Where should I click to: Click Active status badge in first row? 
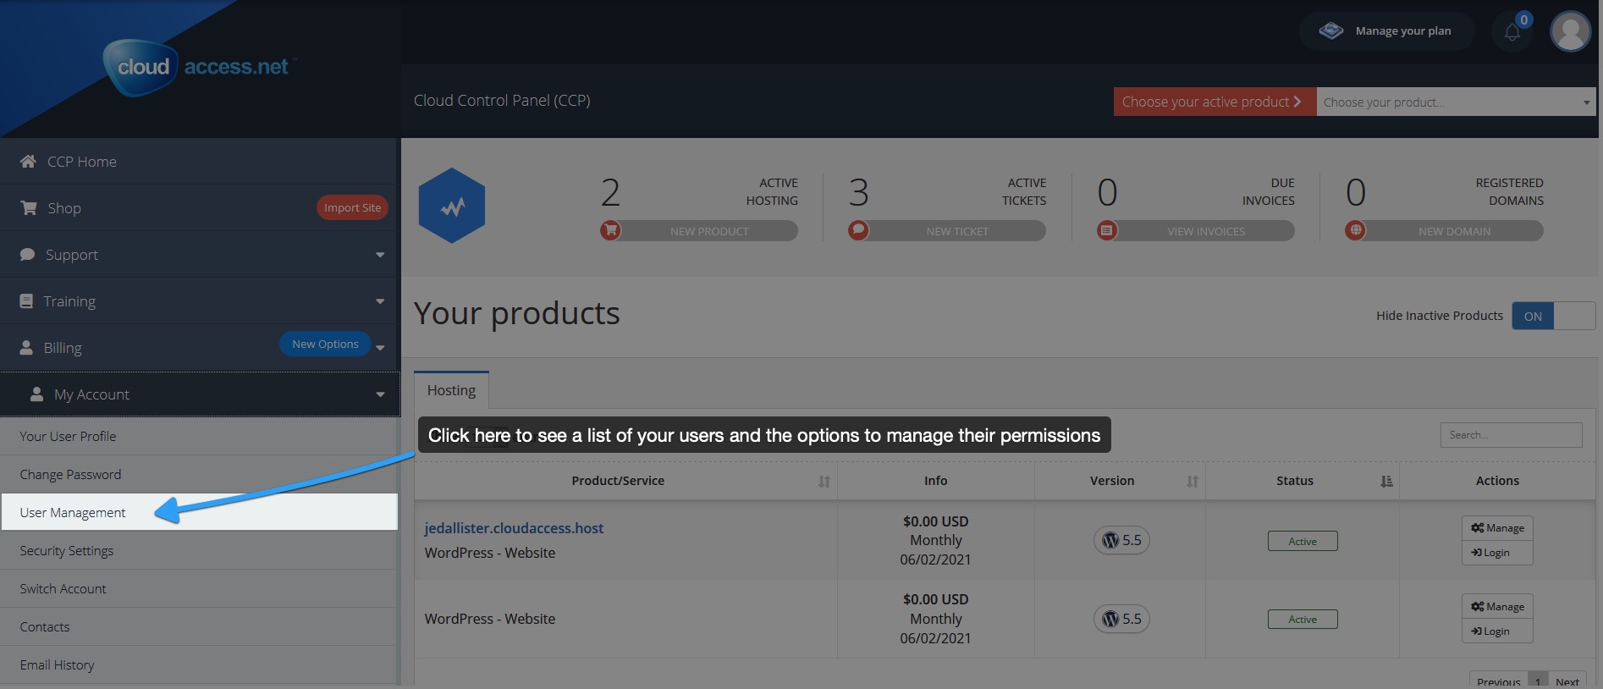tap(1303, 541)
